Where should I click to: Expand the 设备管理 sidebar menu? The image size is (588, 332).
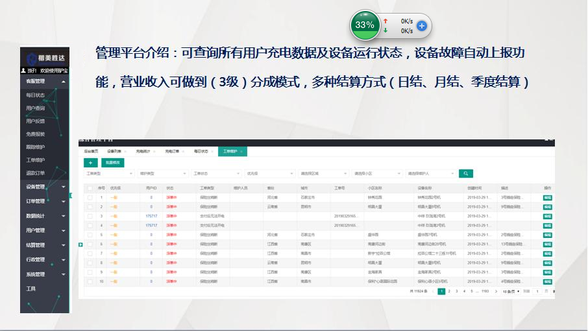coord(44,187)
